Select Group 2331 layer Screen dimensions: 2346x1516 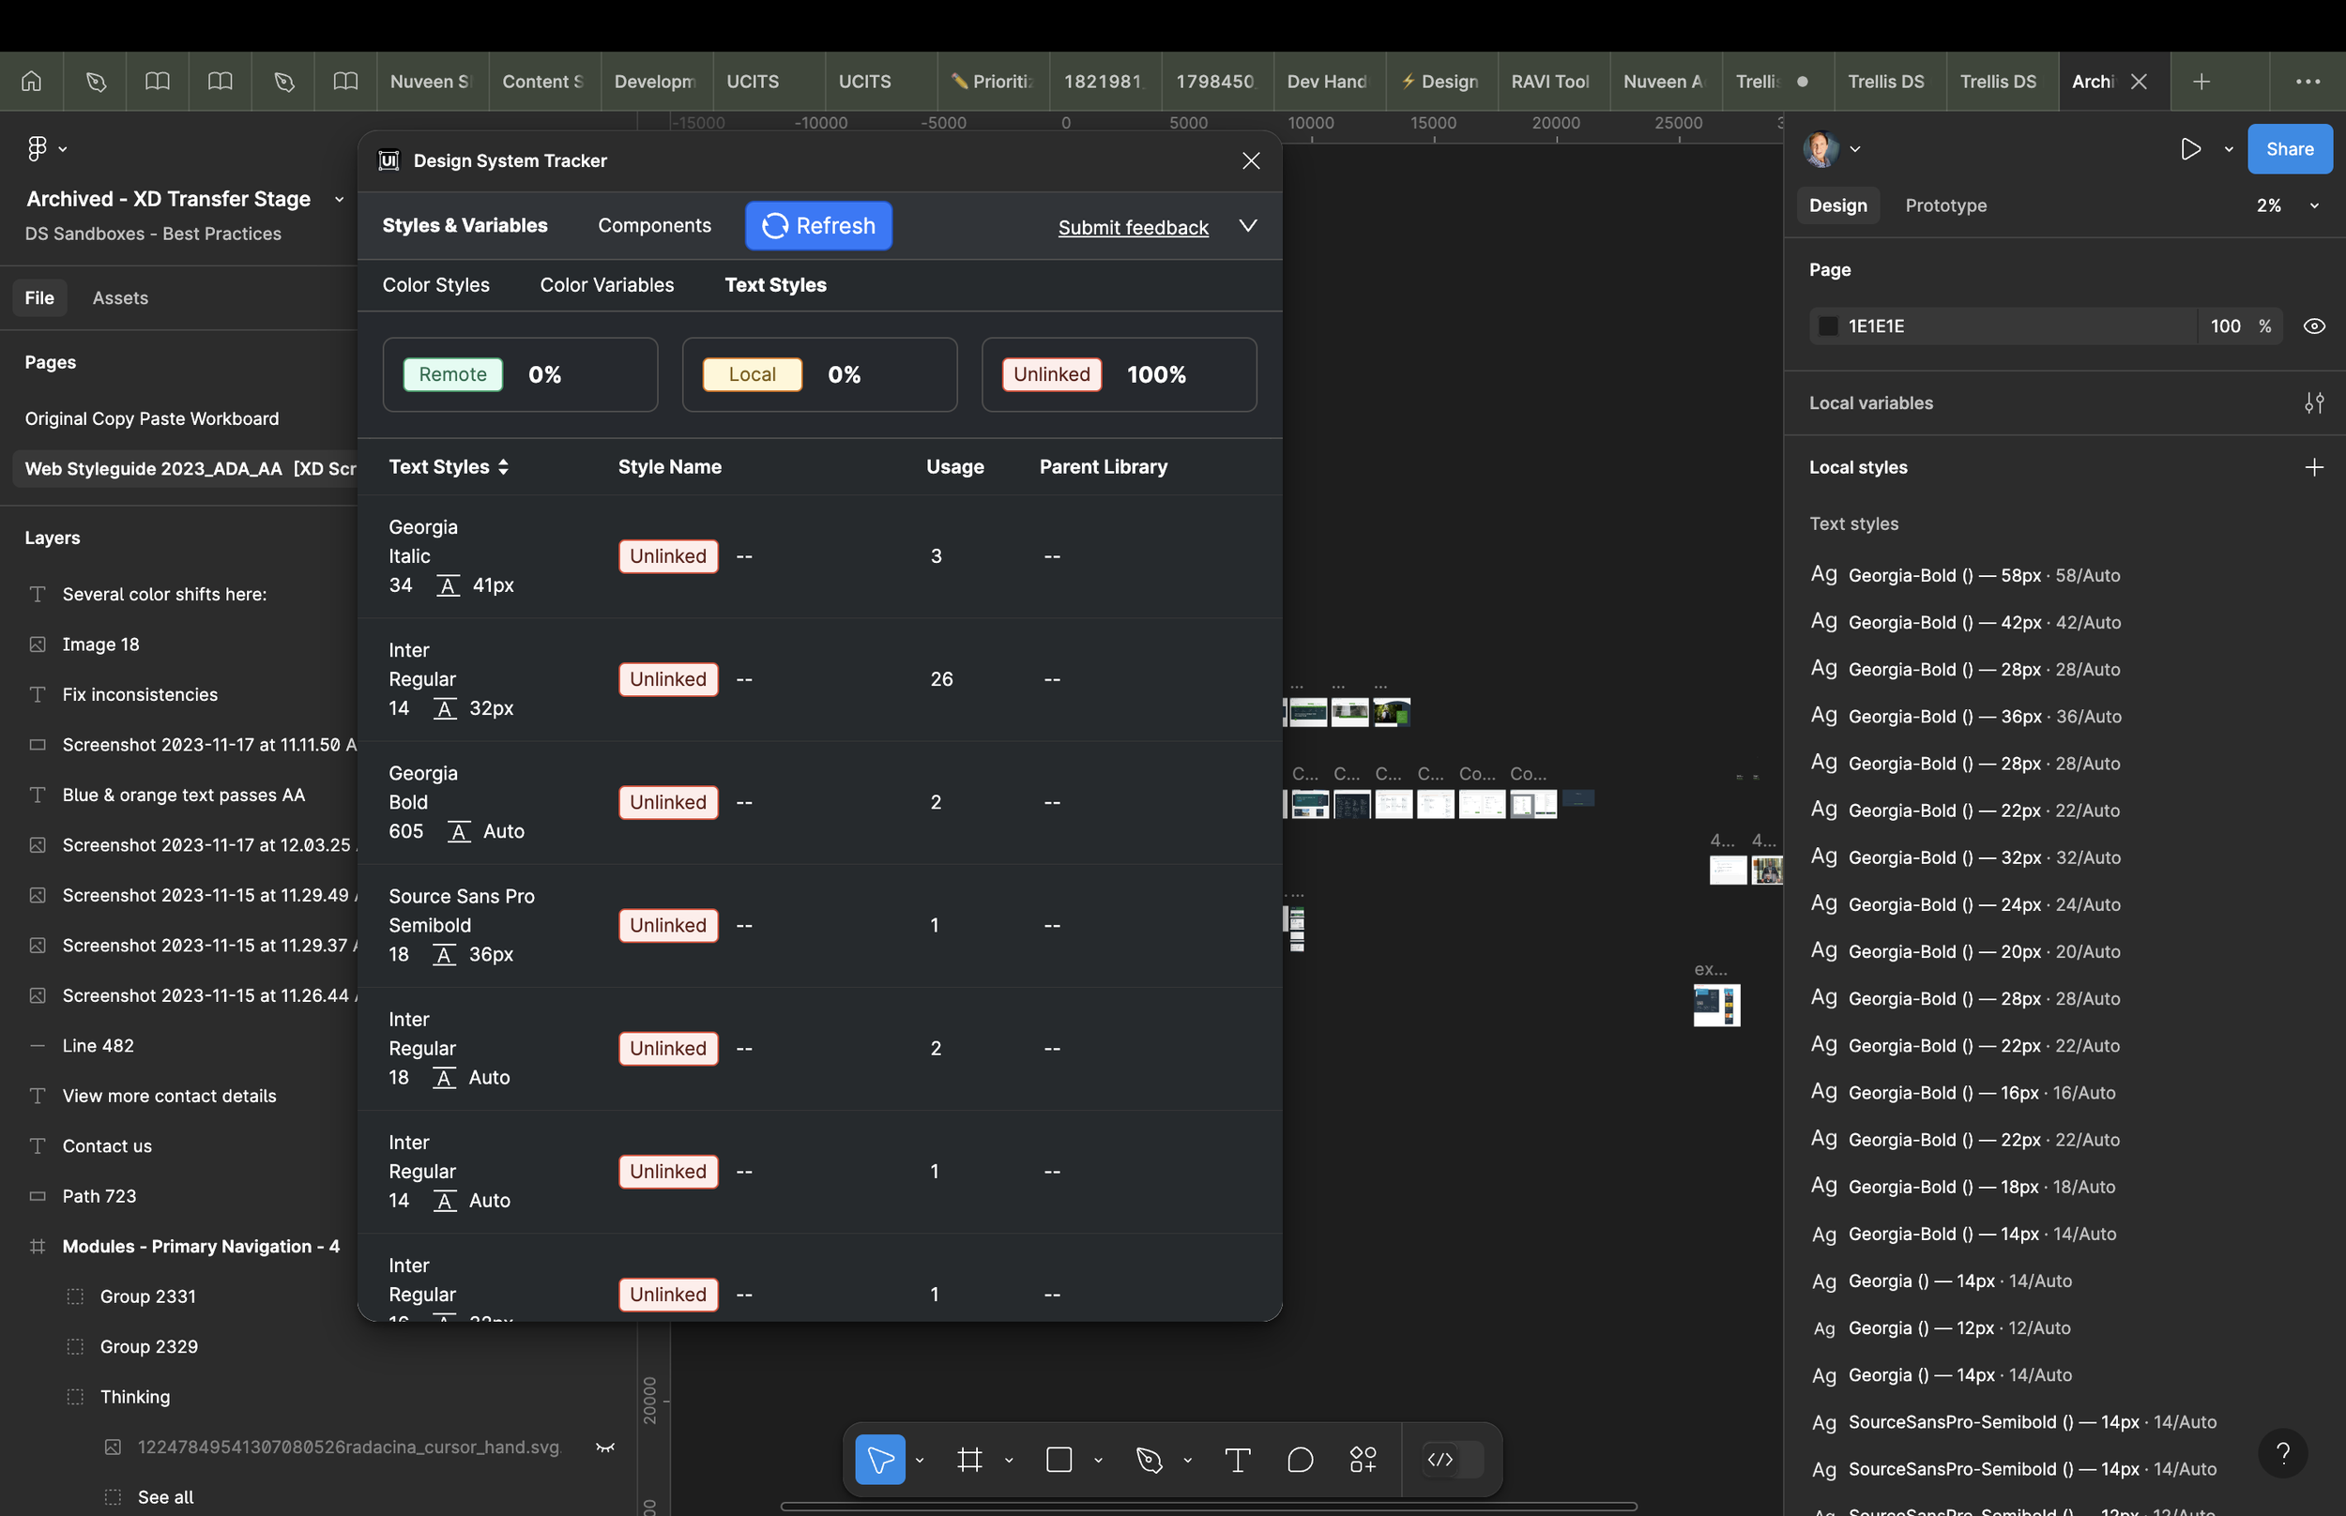(147, 1296)
